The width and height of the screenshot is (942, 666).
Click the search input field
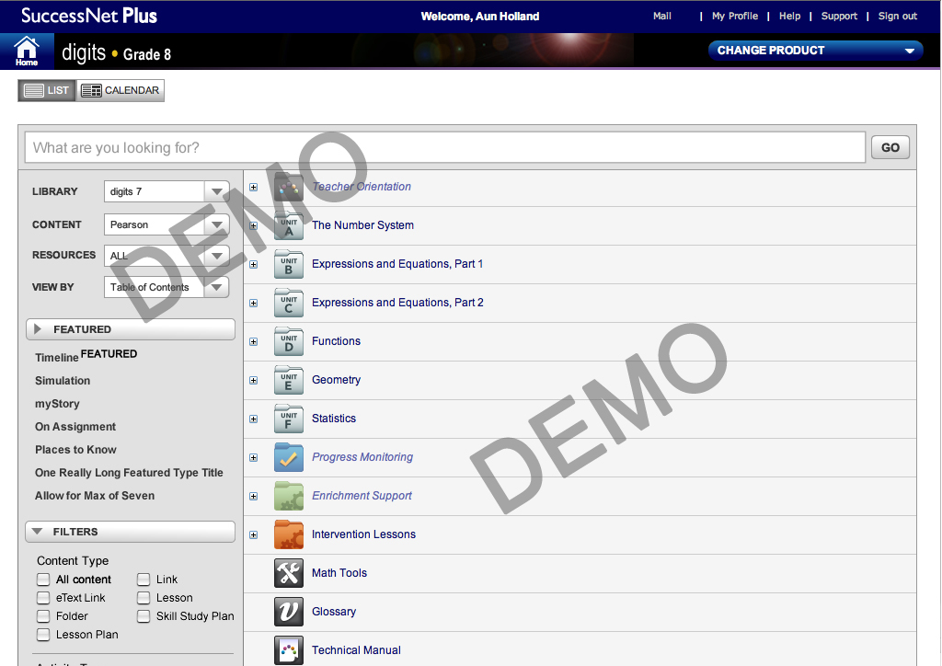[445, 147]
